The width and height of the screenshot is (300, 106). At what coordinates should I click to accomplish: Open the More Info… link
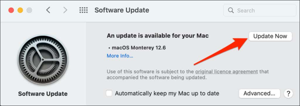pos(120,56)
